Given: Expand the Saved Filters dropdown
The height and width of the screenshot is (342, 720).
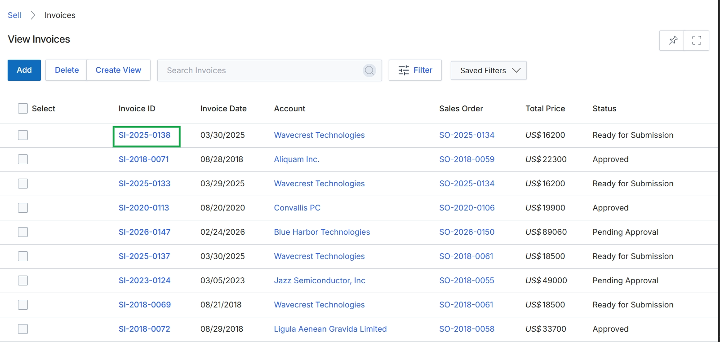Looking at the screenshot, I should click(489, 70).
